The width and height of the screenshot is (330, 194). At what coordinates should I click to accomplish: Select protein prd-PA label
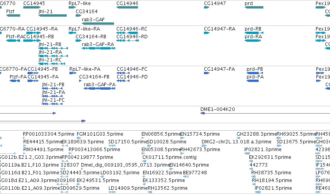255,77
